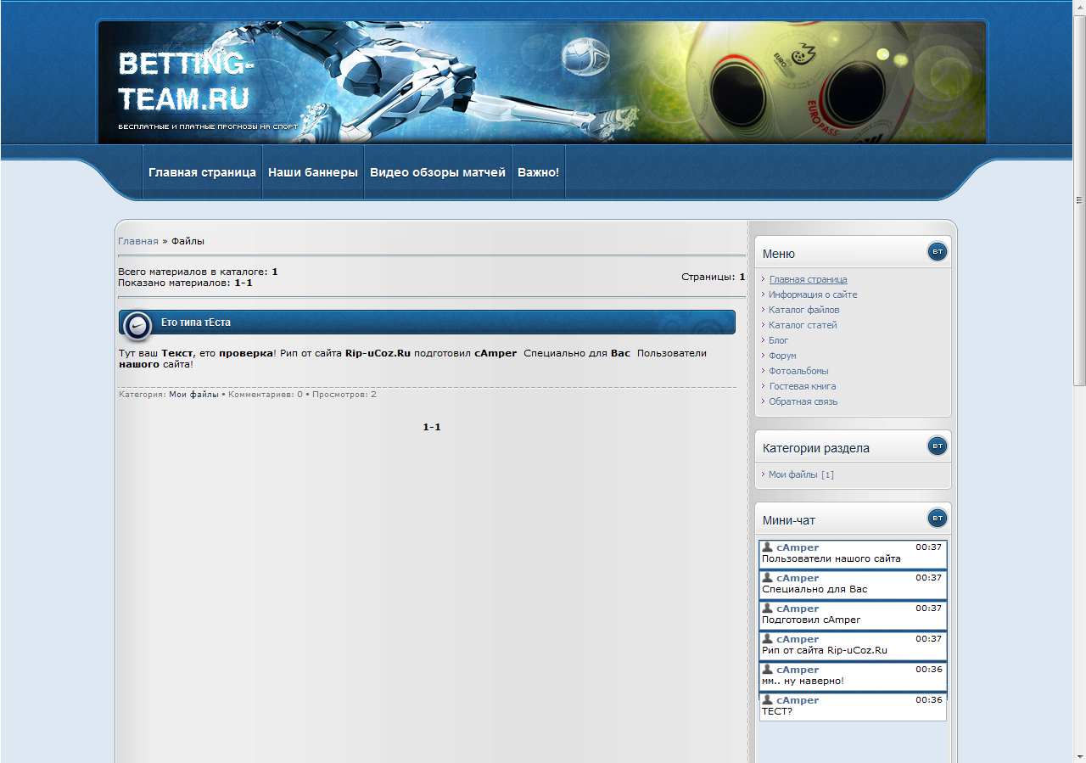Click chat message 'Специально для Вас'

pyautogui.click(x=814, y=589)
